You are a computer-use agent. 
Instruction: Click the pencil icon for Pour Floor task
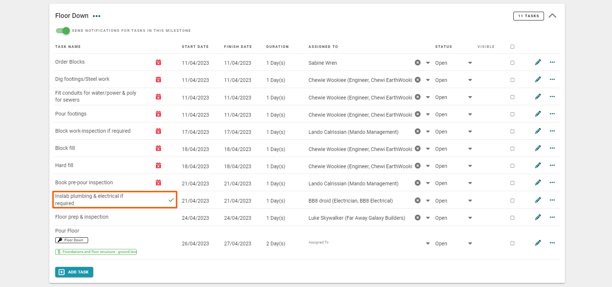point(538,243)
